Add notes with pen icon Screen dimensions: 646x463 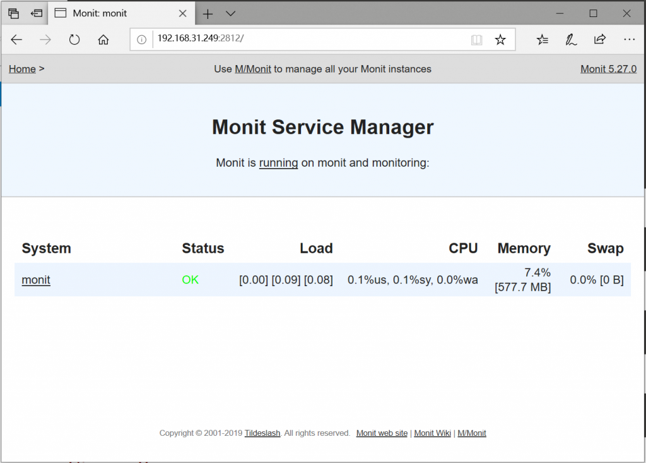point(570,40)
